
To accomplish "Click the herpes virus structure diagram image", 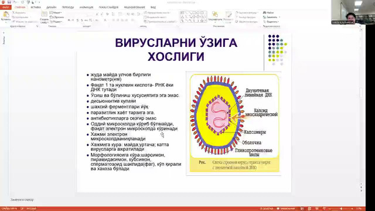I will click(234, 123).
